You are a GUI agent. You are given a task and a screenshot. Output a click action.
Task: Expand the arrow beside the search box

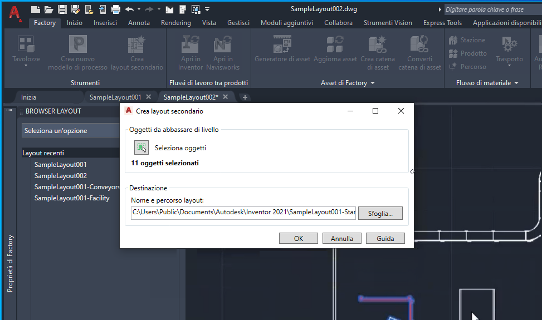[x=440, y=9]
